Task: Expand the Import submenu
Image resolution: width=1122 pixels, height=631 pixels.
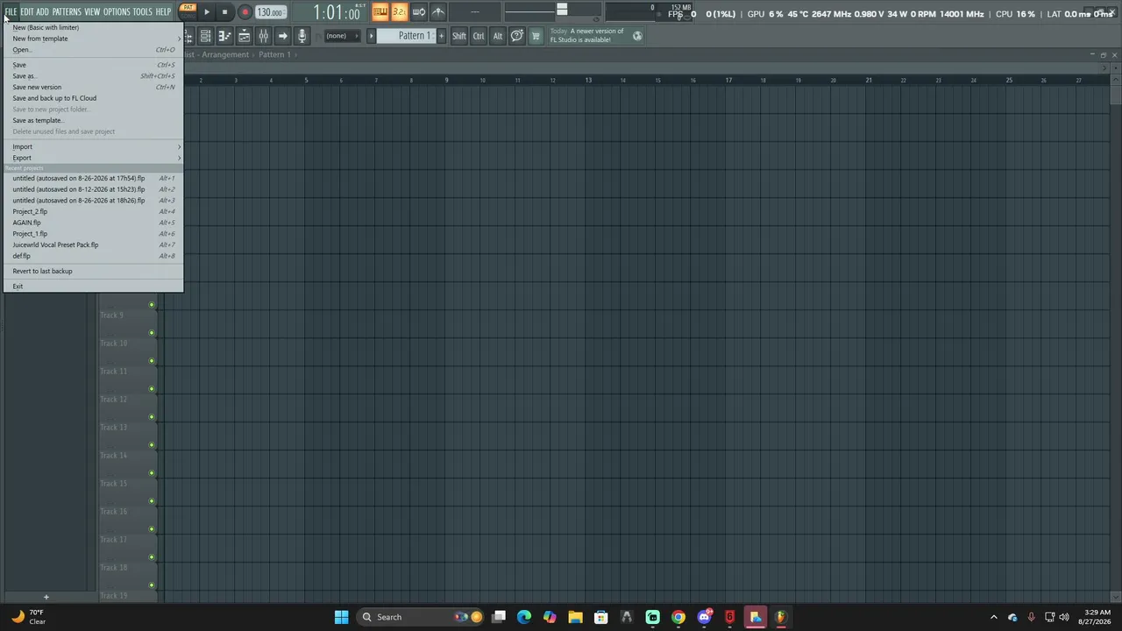Action: [x=93, y=146]
